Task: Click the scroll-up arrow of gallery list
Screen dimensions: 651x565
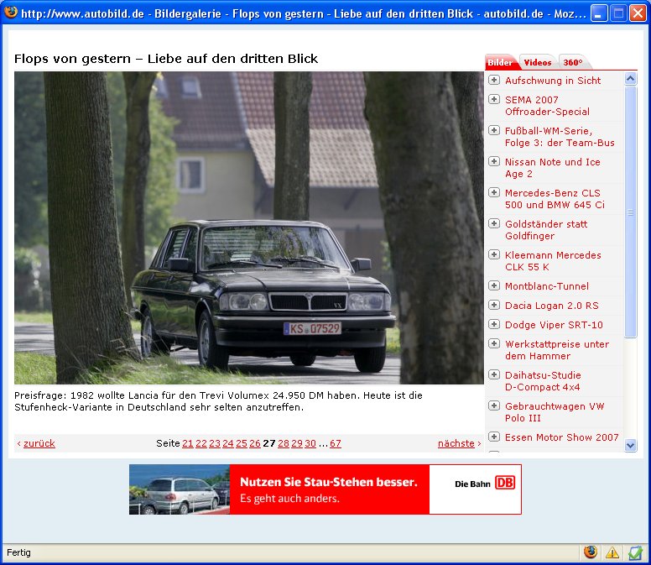Action: point(631,79)
